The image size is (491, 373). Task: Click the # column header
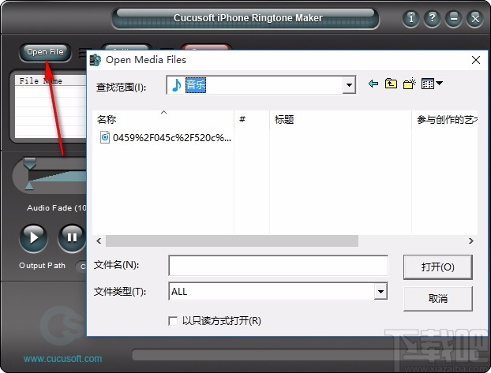click(252, 119)
